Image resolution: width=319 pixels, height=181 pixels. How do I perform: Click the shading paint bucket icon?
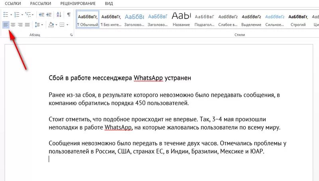pyautogui.click(x=51, y=25)
